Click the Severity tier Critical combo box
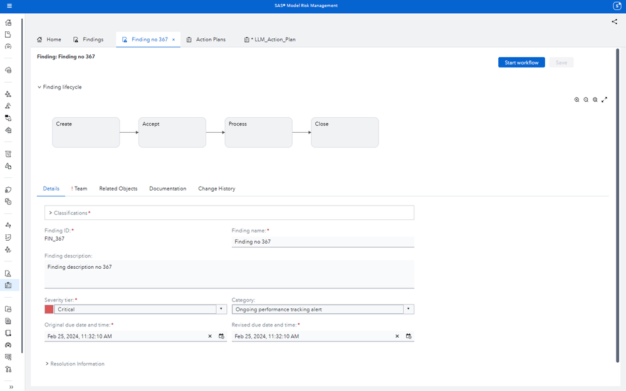 pos(136,309)
